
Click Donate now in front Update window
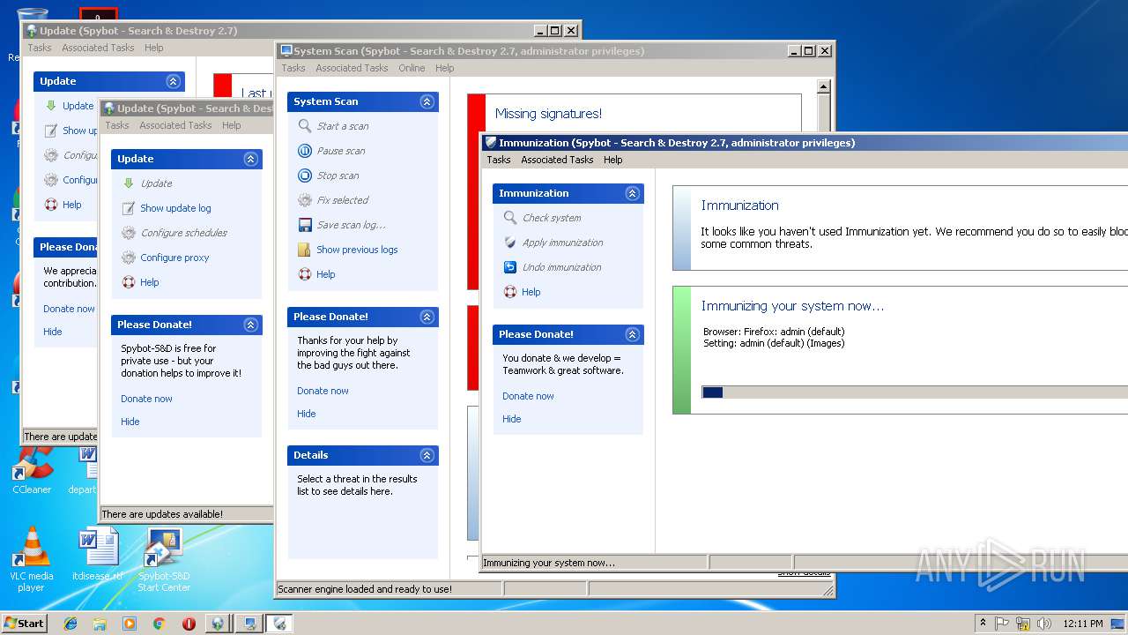point(146,399)
